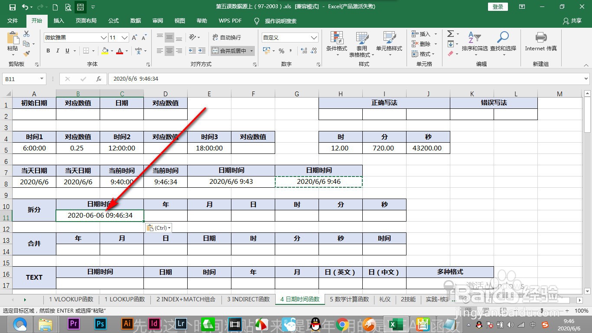
Task: Click the borders icon in the font group
Action: tap(86, 51)
